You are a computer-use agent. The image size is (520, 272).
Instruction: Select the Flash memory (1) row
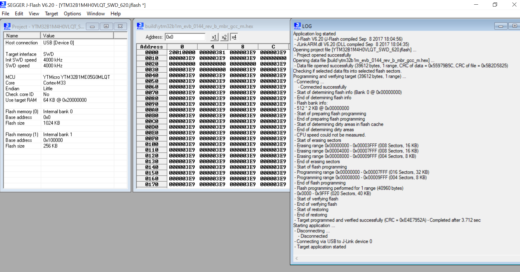click(65, 134)
